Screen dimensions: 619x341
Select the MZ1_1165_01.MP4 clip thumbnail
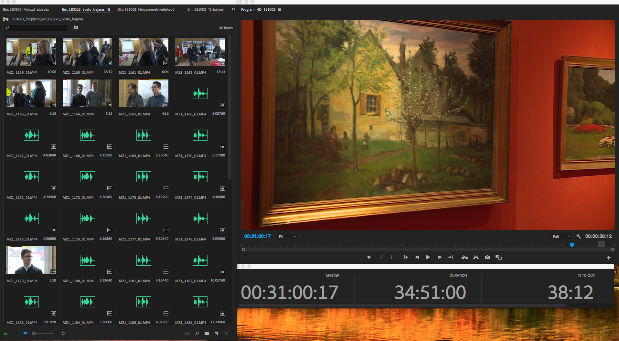(x=144, y=93)
